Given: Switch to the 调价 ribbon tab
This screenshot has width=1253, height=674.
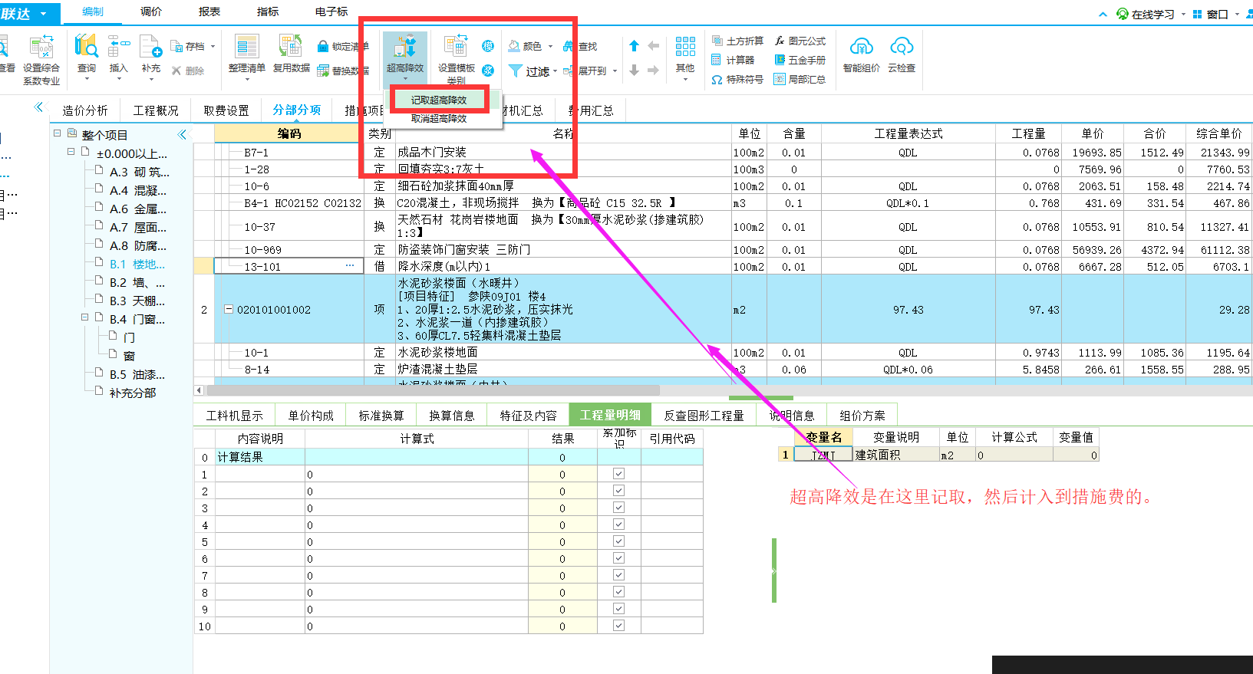Looking at the screenshot, I should (x=151, y=12).
